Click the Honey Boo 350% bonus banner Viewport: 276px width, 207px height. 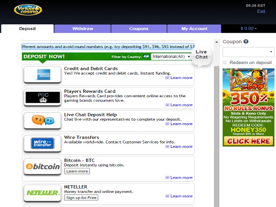coord(248,107)
